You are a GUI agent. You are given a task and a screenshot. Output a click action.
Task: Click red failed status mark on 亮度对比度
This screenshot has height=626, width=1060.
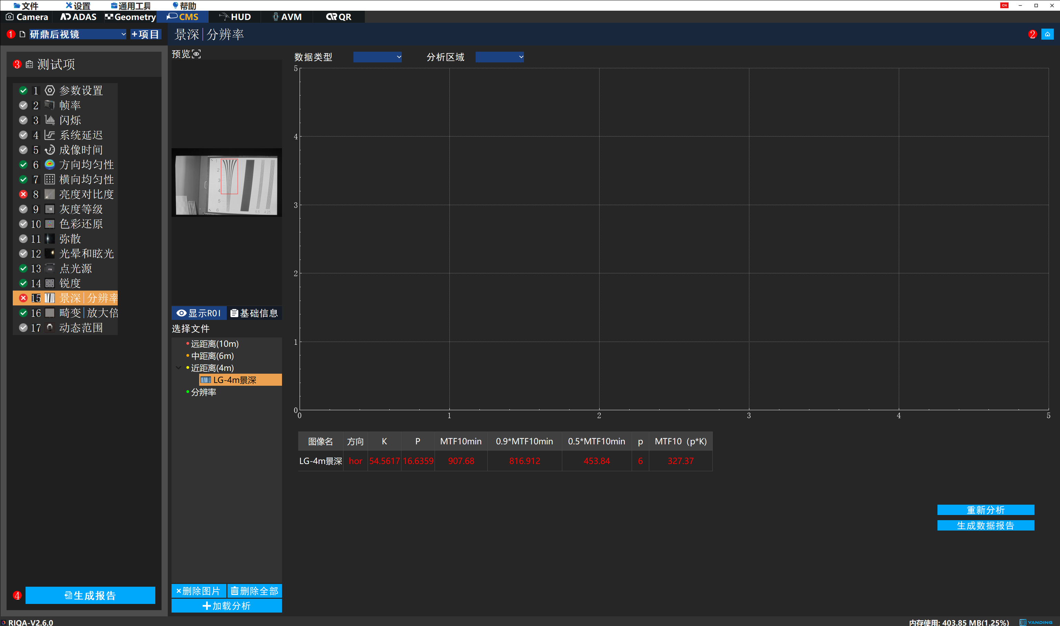coord(23,194)
